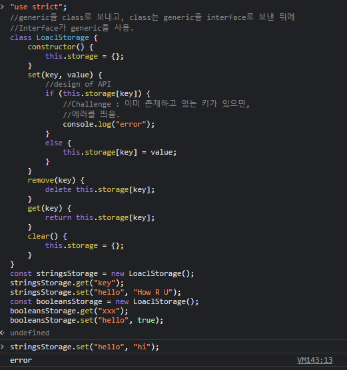Click the 'const stringsStorage = new LoaclStorage();' line
This screenshot has height=370, width=347.
[x=102, y=273]
